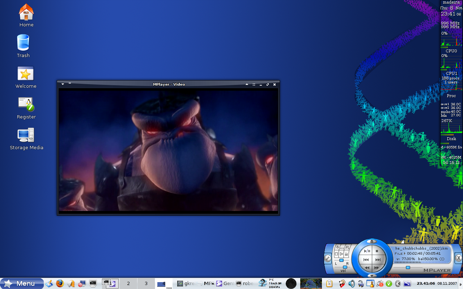Viewport: 463px width, 289px height.
Task: Close MPlayer controller with X button
Action: (458, 258)
